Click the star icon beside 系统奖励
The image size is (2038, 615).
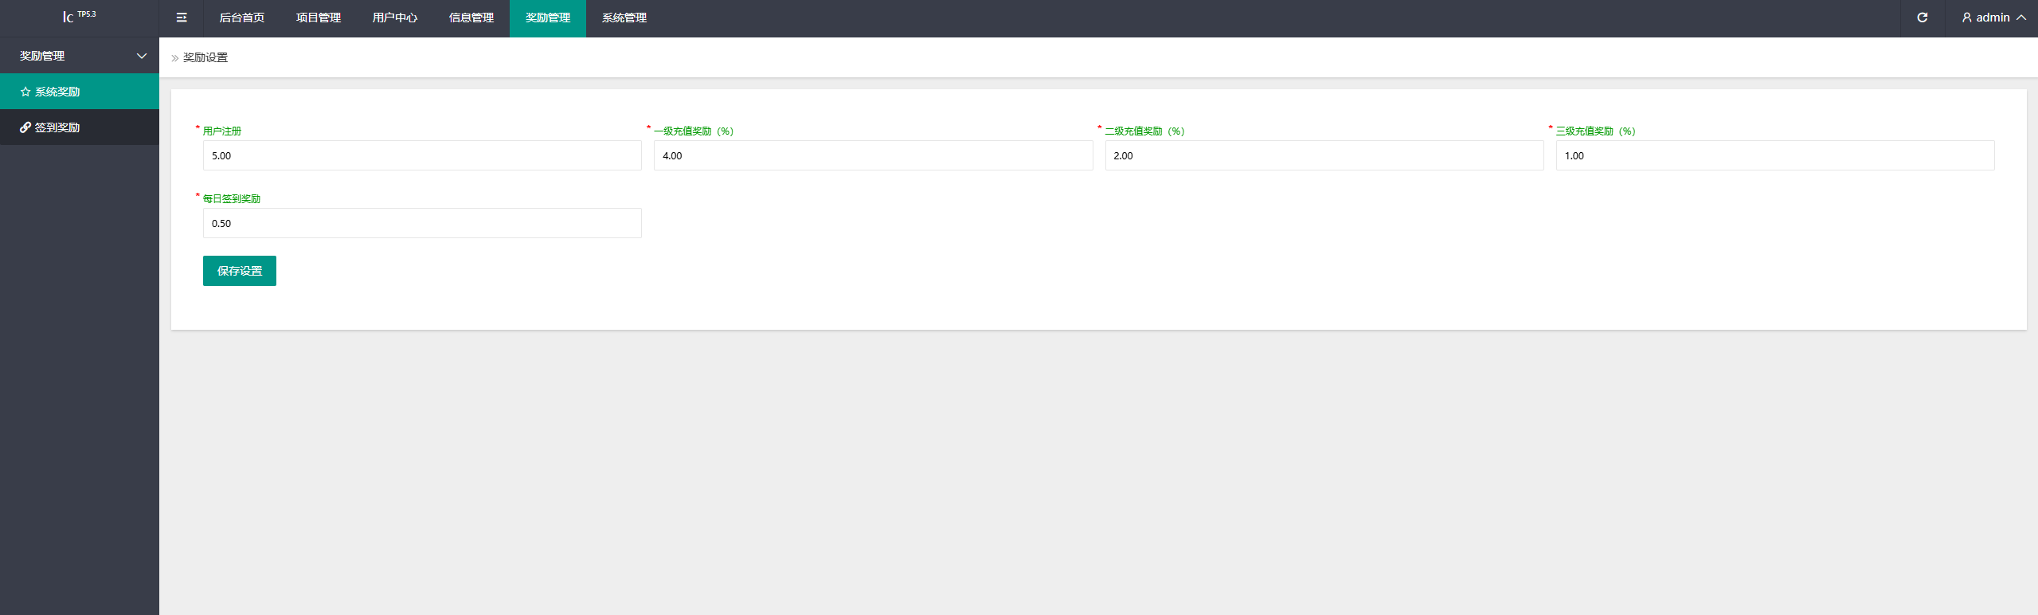coord(25,92)
